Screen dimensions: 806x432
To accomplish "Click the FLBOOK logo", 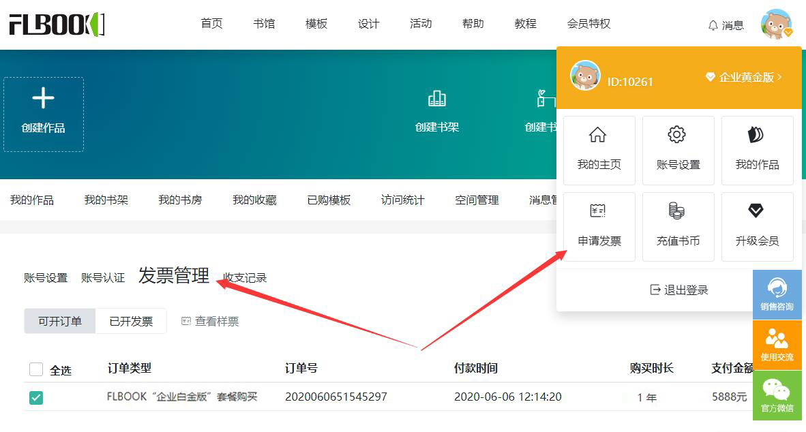I will [x=57, y=24].
